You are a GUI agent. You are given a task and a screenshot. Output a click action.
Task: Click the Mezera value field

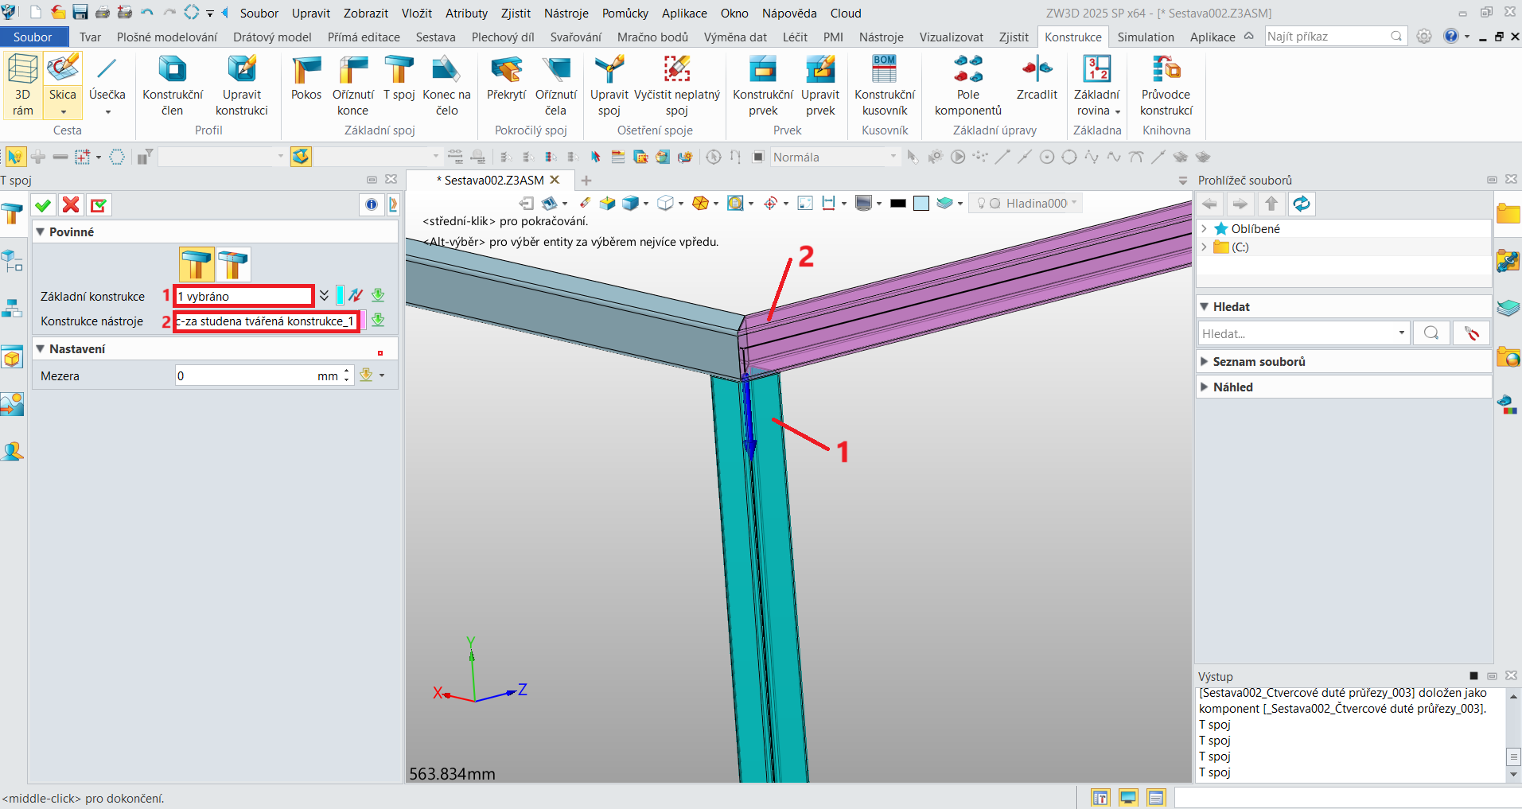[247, 375]
